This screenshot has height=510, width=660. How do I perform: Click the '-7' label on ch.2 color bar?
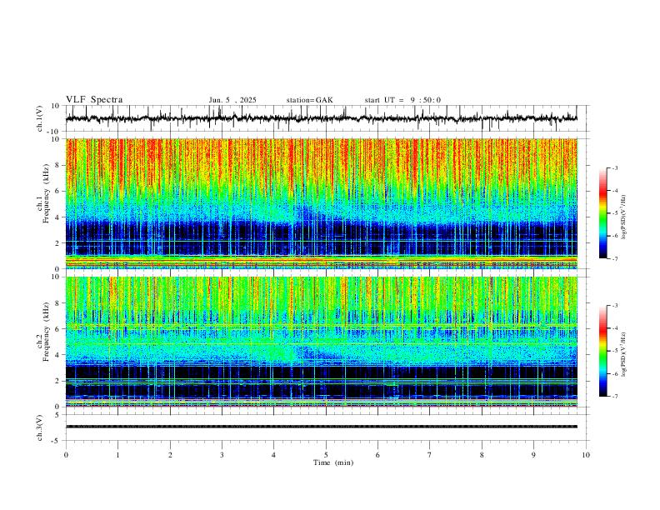click(x=614, y=396)
